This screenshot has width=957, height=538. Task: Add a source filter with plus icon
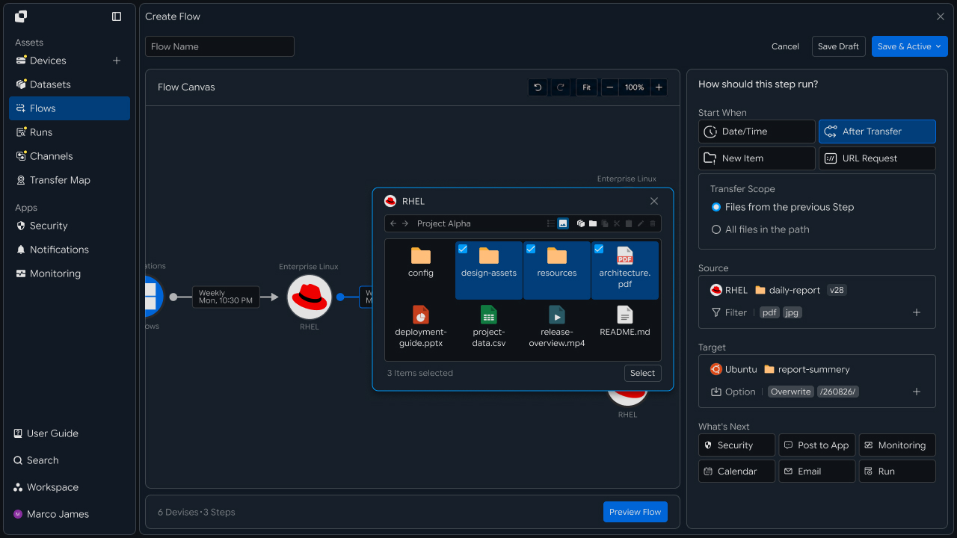917,312
